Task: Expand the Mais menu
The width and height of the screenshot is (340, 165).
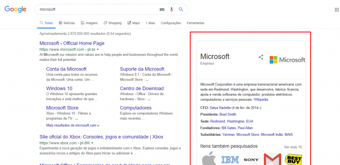Action: tap(150, 23)
